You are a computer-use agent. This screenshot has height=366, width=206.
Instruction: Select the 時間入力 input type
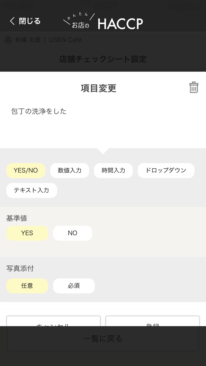pos(113,171)
